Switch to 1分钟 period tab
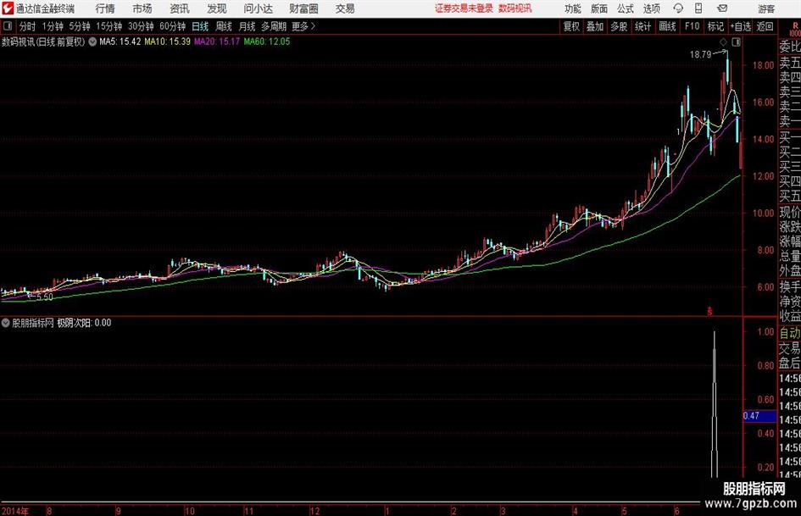Image resolution: width=801 pixels, height=516 pixels. point(53,26)
